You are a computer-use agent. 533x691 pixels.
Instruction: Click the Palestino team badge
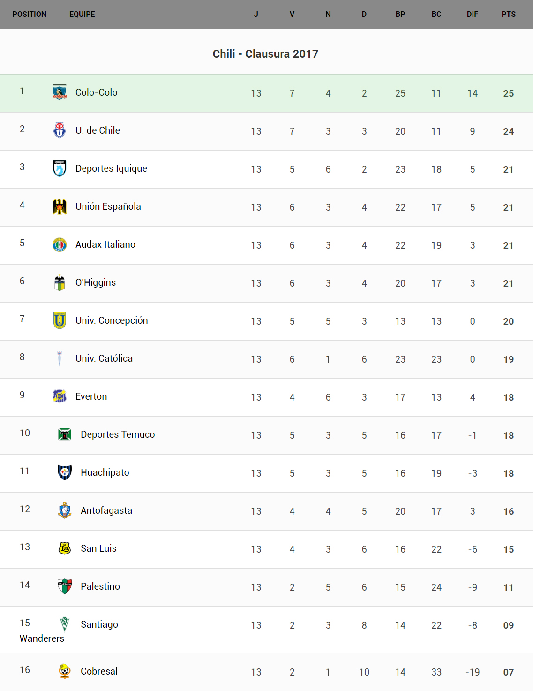[x=65, y=586]
